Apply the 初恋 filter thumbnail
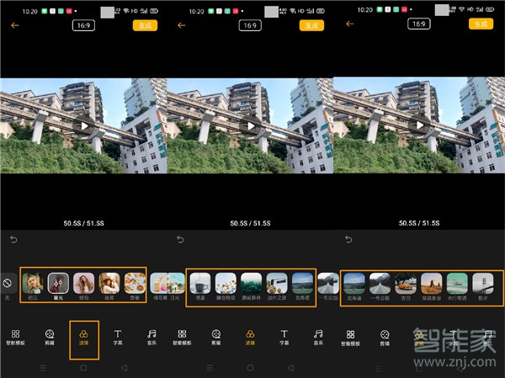 click(x=34, y=283)
